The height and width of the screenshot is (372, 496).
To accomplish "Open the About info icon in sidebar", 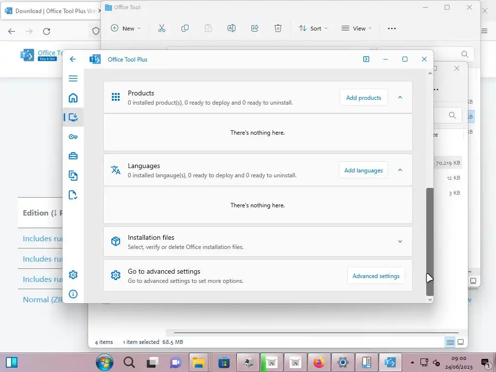I will [x=73, y=294].
